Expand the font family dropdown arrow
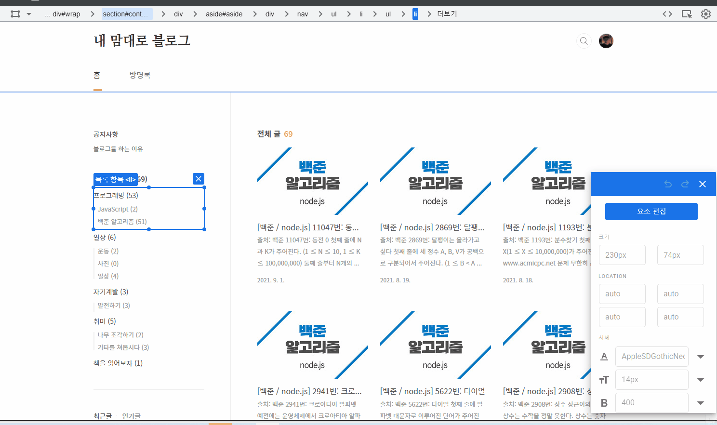 point(701,357)
